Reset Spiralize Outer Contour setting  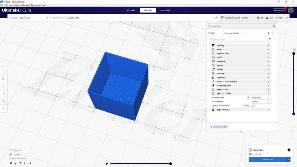point(248,106)
